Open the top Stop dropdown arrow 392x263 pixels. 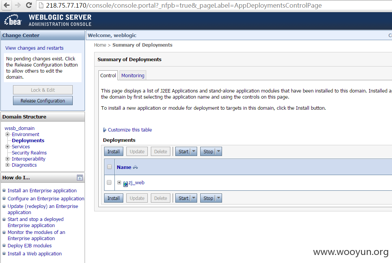coord(219,151)
